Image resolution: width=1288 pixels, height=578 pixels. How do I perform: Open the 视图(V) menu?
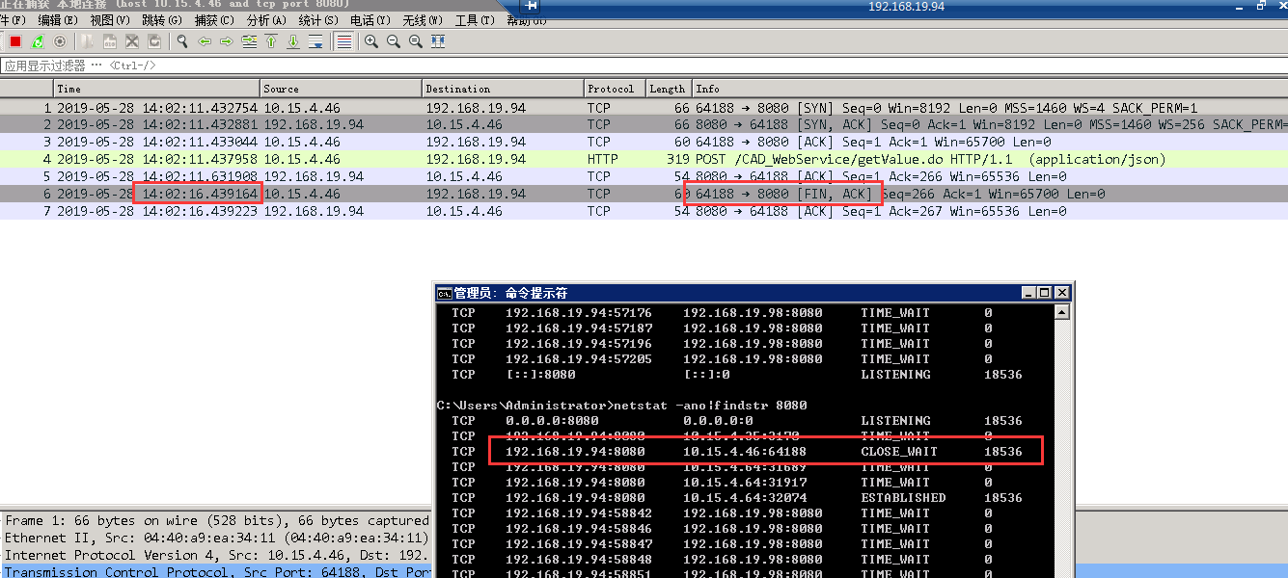point(110,20)
